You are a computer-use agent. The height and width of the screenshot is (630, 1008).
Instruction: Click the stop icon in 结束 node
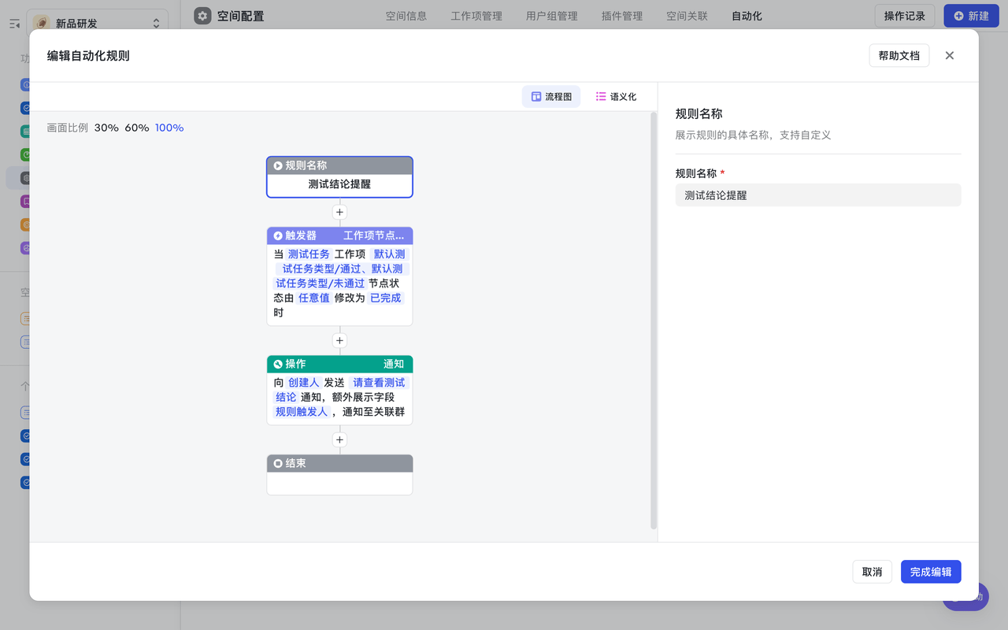278,463
